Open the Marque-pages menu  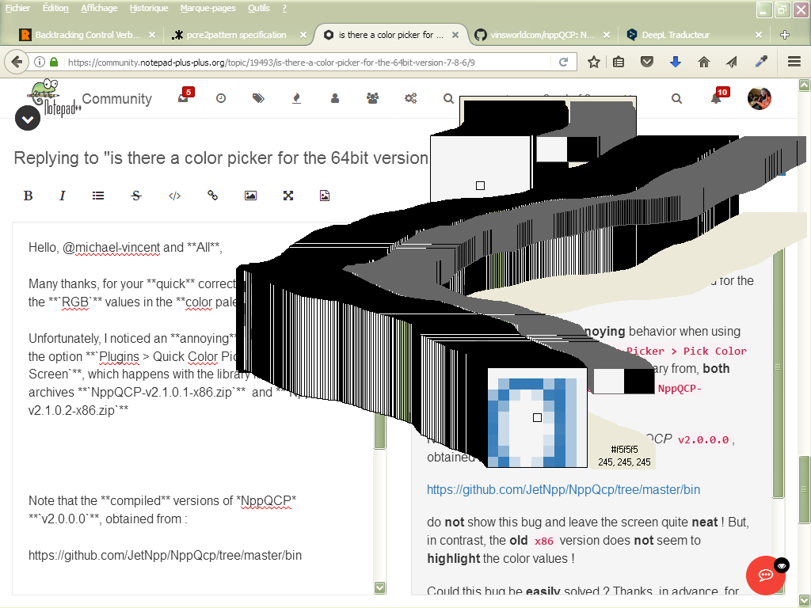click(208, 8)
